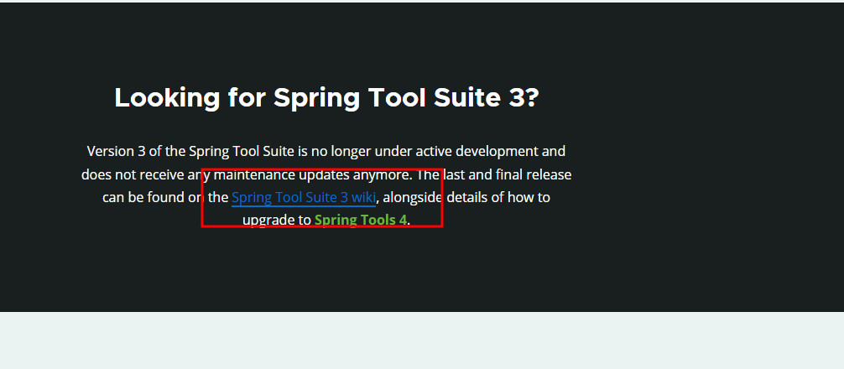Click the 'Looking for Spring Tool Suite 3?' heading
Viewport: 844px width, 369px height.
click(326, 98)
